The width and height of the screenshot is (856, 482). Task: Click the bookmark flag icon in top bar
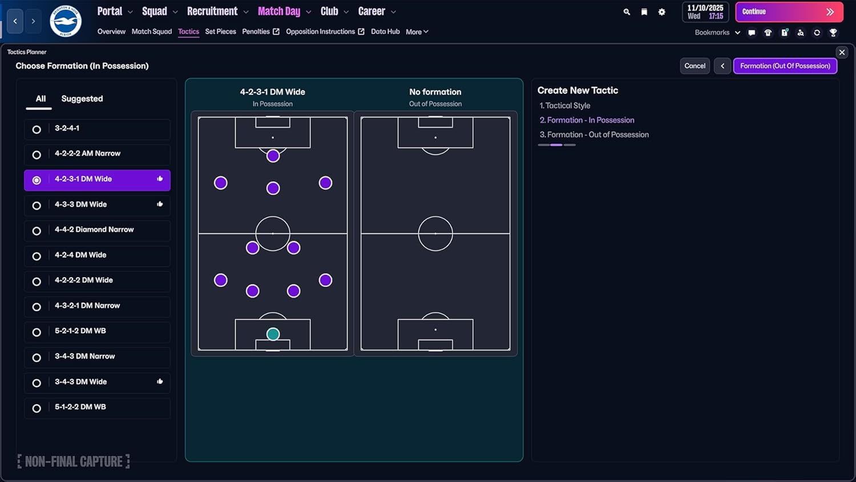[x=644, y=11]
